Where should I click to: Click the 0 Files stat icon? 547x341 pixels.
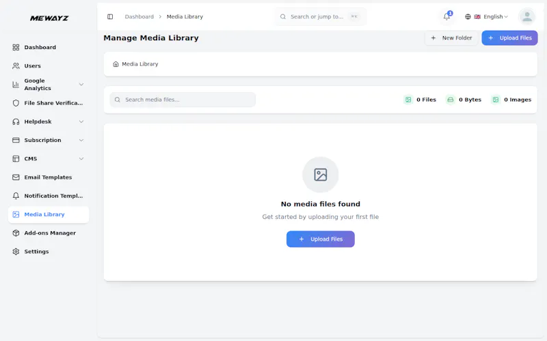click(408, 100)
